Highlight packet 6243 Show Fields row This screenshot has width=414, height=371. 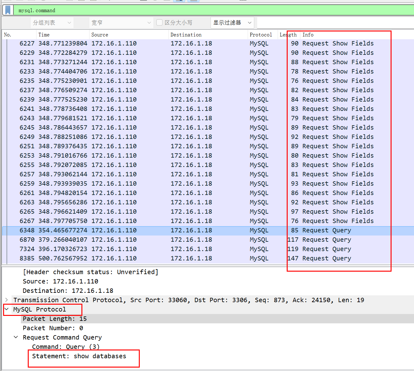208,118
